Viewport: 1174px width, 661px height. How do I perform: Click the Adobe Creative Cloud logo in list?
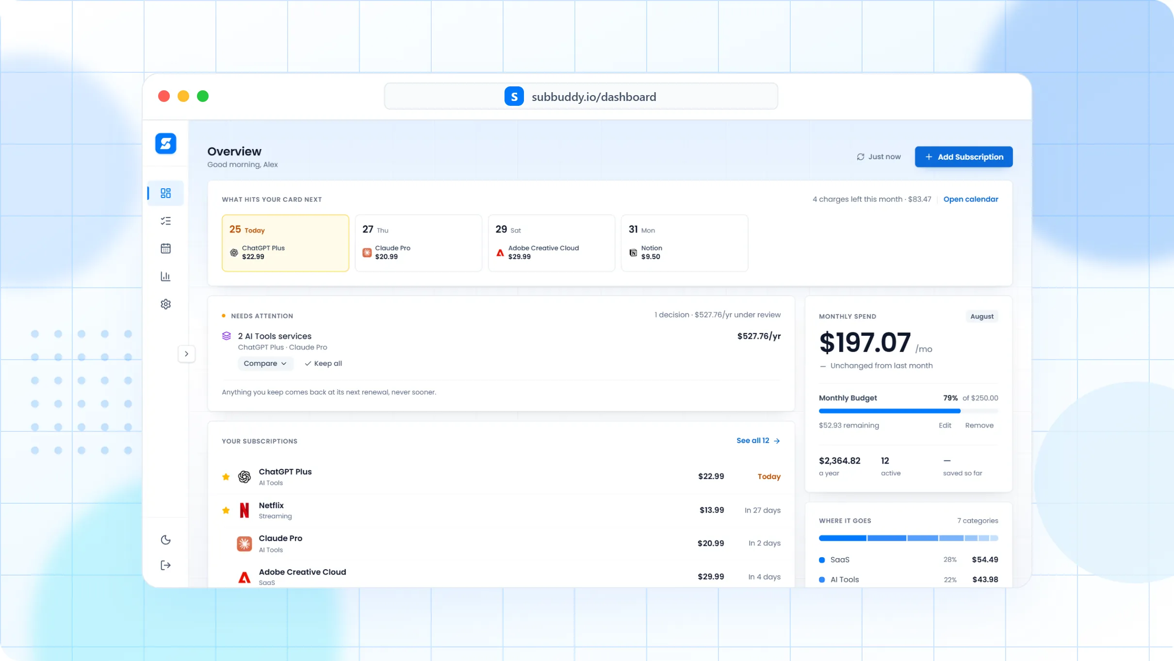tap(245, 577)
